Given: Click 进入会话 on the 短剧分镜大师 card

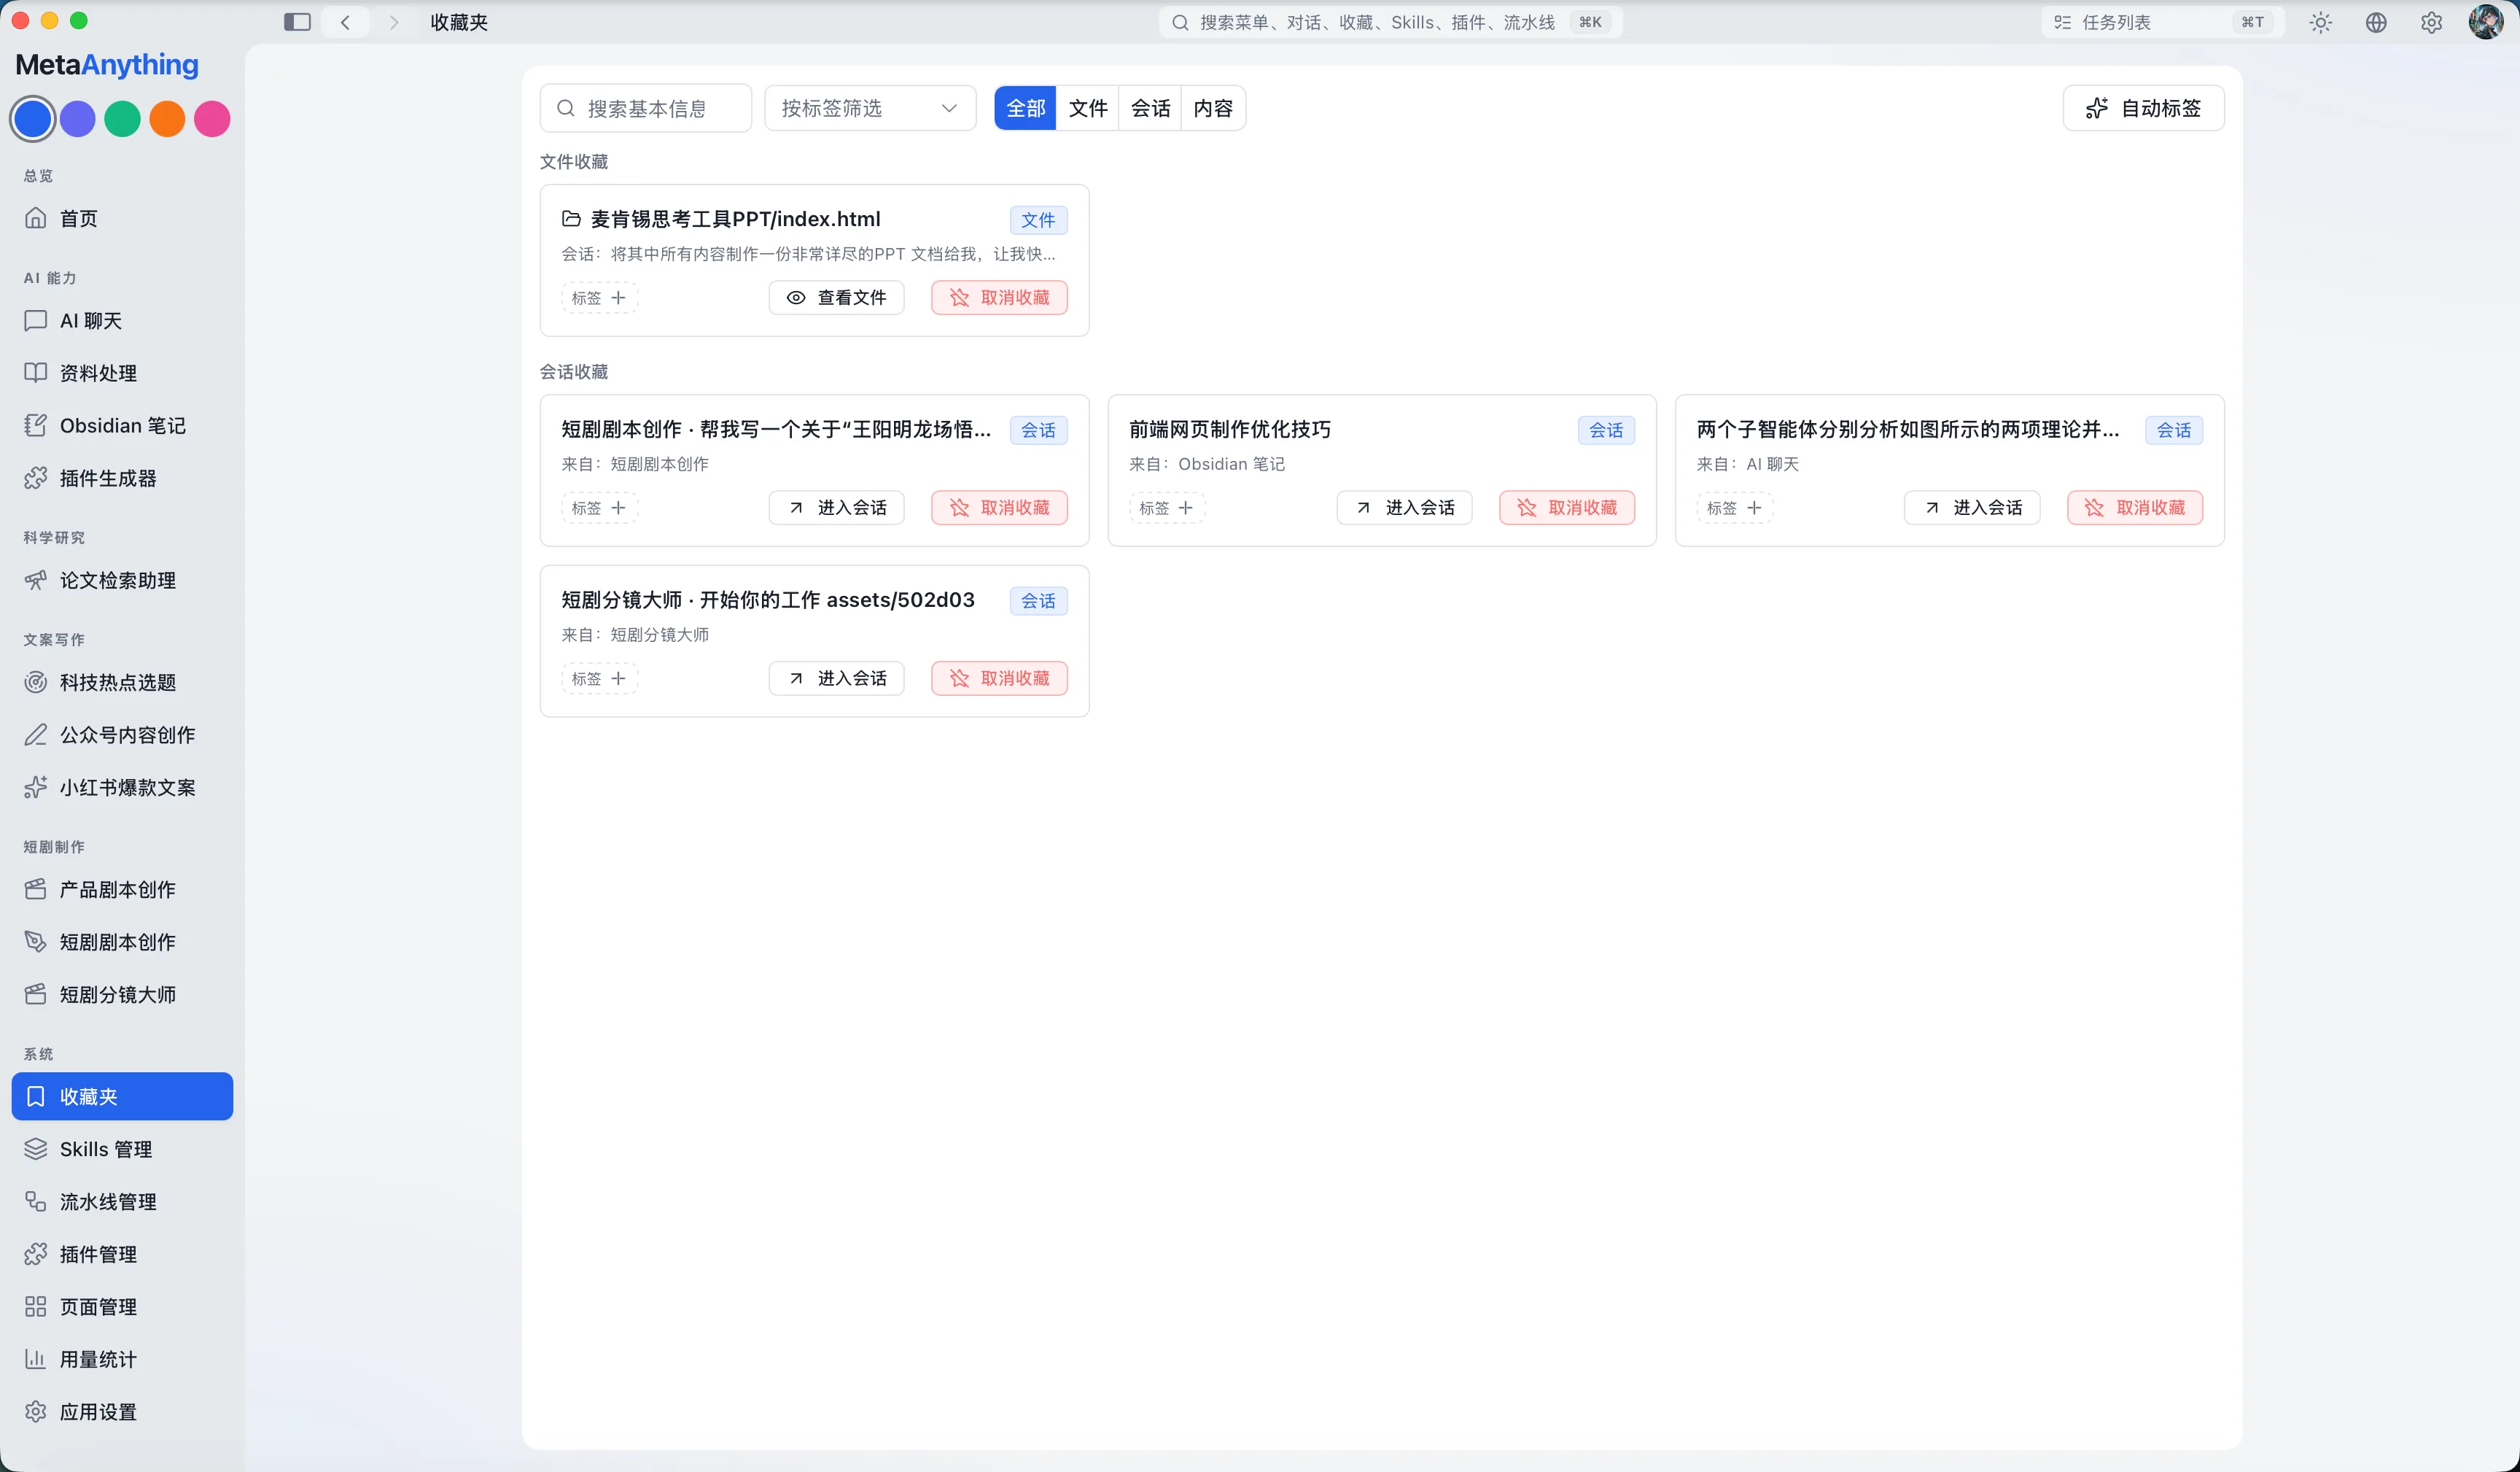Looking at the screenshot, I should click(x=836, y=678).
